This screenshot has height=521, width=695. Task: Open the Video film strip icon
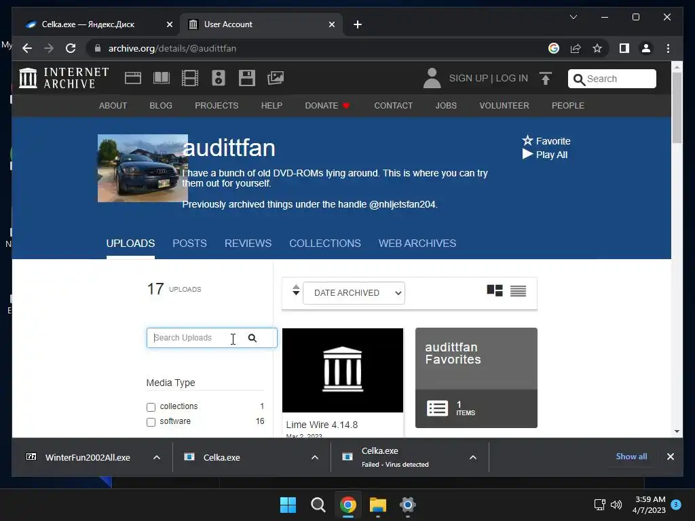[x=190, y=78]
